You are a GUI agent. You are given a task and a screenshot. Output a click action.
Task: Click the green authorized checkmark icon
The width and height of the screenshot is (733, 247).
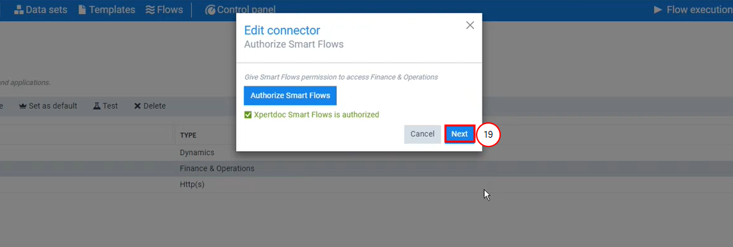[248, 115]
